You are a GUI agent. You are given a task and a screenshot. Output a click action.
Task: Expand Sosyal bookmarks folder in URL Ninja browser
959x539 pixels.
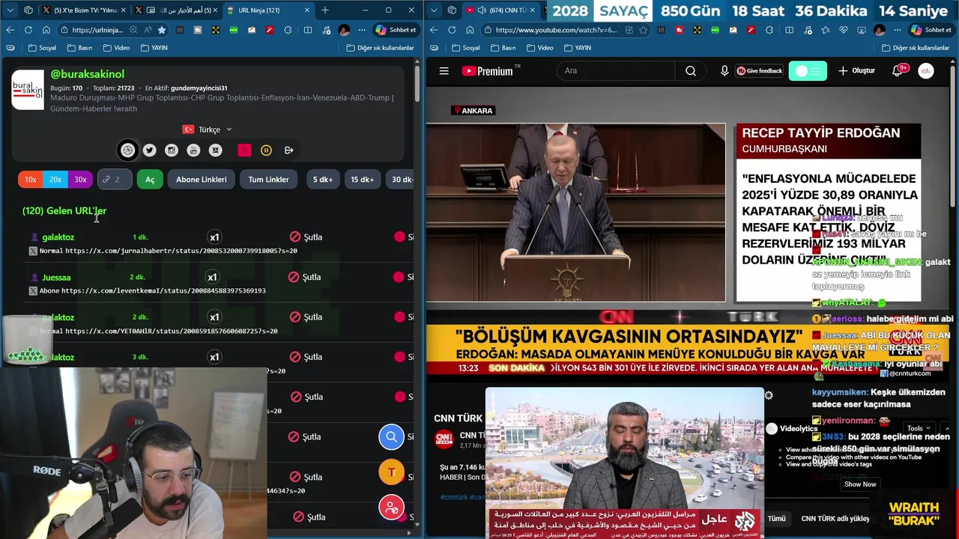pyautogui.click(x=42, y=48)
